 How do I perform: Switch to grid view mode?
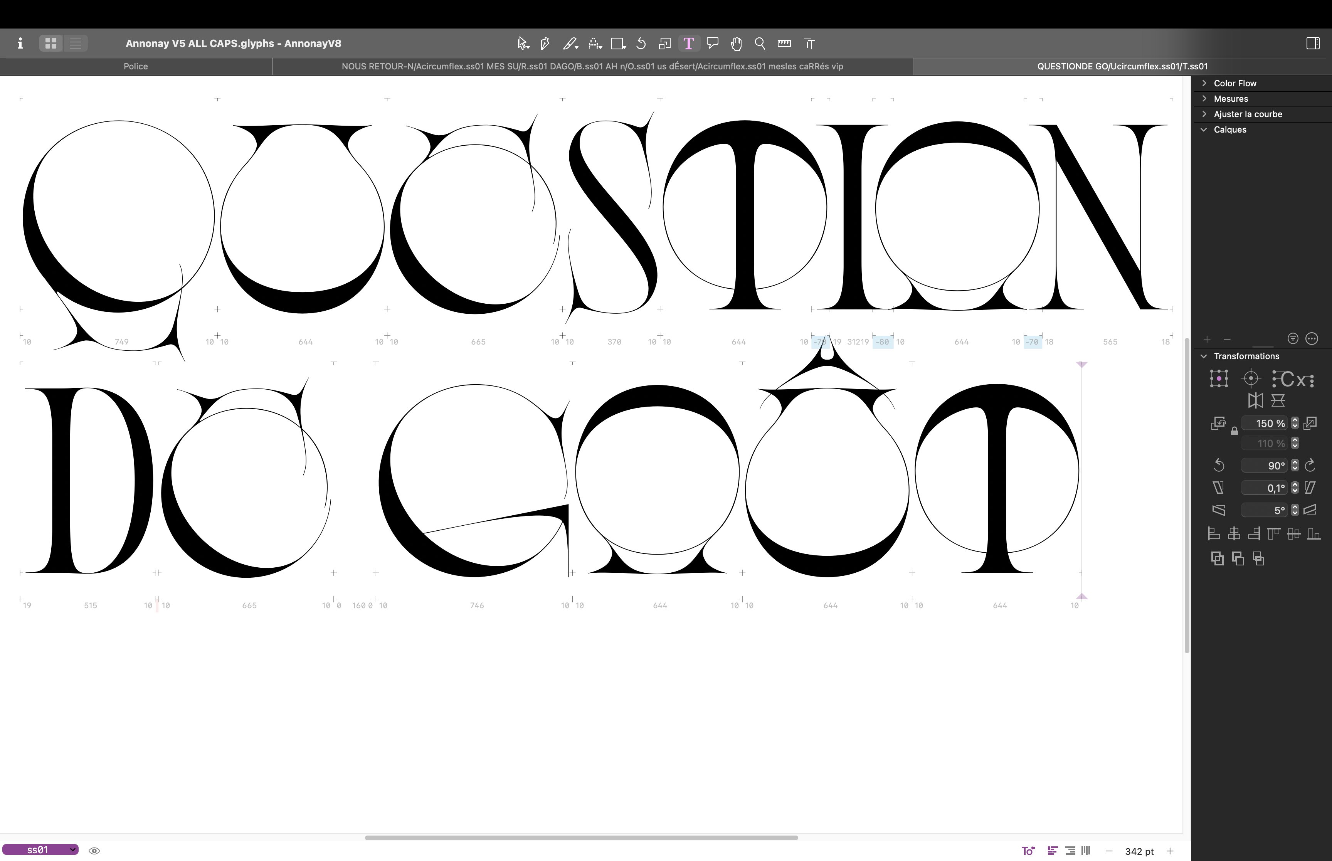51,44
